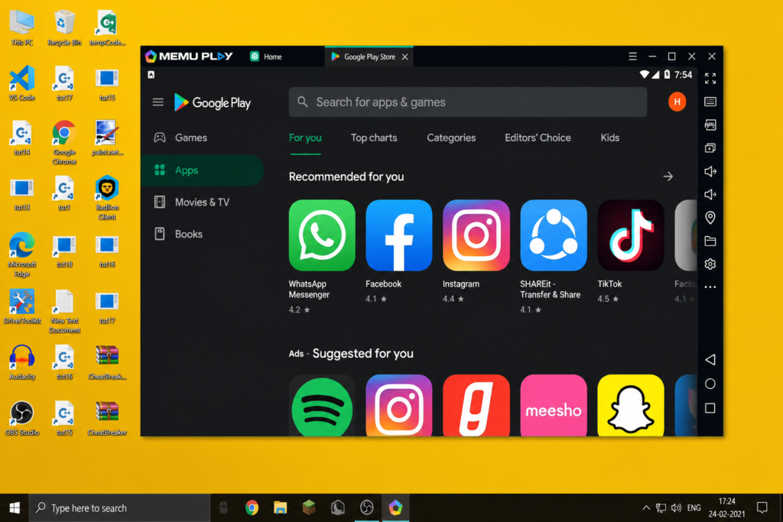Close the Google Play Store tab
783x522 pixels.
[x=405, y=57]
